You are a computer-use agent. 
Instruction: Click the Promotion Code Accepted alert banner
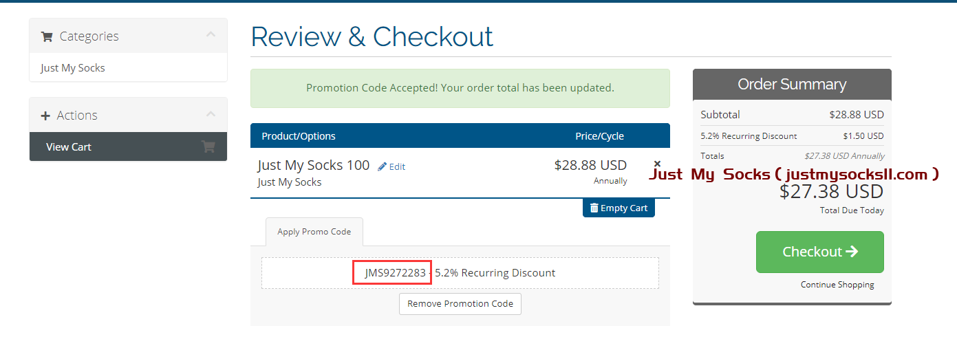pyautogui.click(x=460, y=88)
